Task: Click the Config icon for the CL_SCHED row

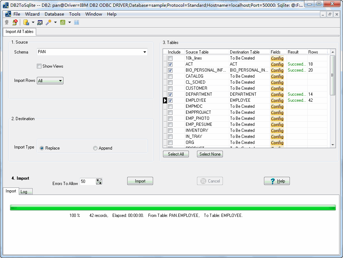Action: point(277,82)
